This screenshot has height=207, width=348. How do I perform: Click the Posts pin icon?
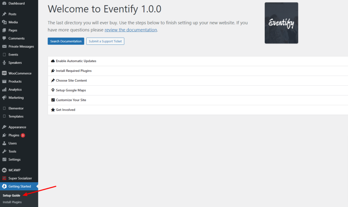[x=4, y=14]
